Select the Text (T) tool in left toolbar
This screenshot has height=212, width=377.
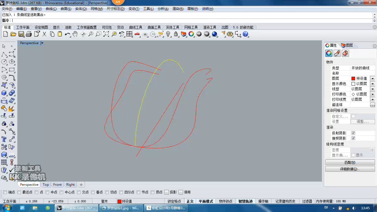(4, 139)
